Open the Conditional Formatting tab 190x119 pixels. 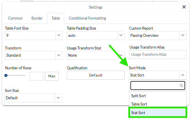(87, 18)
